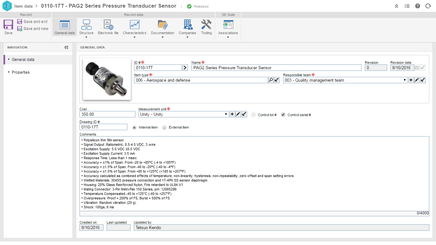The image size is (436, 245).
Task: Click the add Measurement unit plus icon
Action: tap(232, 114)
